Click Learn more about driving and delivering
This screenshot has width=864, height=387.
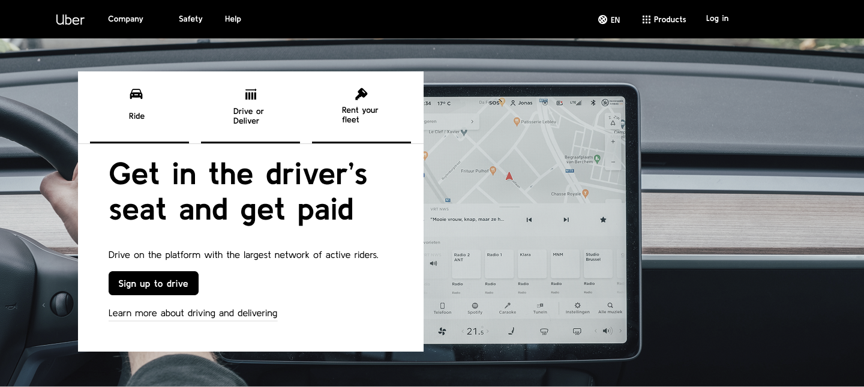click(x=193, y=313)
